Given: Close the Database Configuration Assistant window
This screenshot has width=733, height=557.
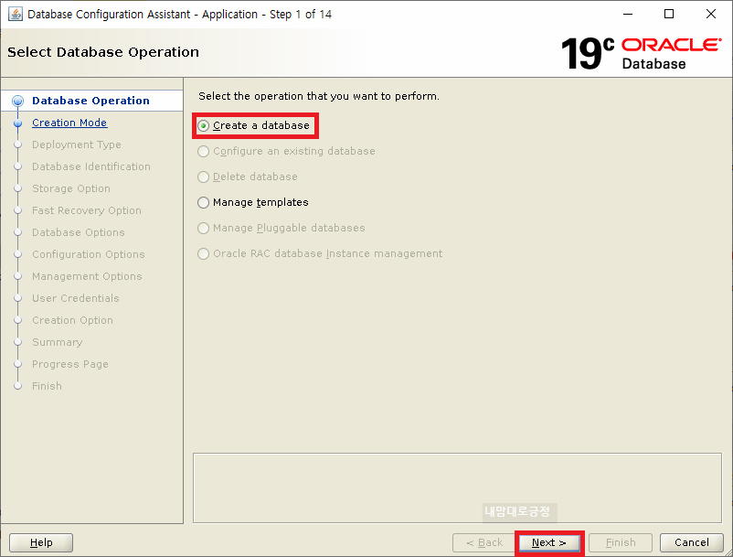Looking at the screenshot, I should 710,14.
